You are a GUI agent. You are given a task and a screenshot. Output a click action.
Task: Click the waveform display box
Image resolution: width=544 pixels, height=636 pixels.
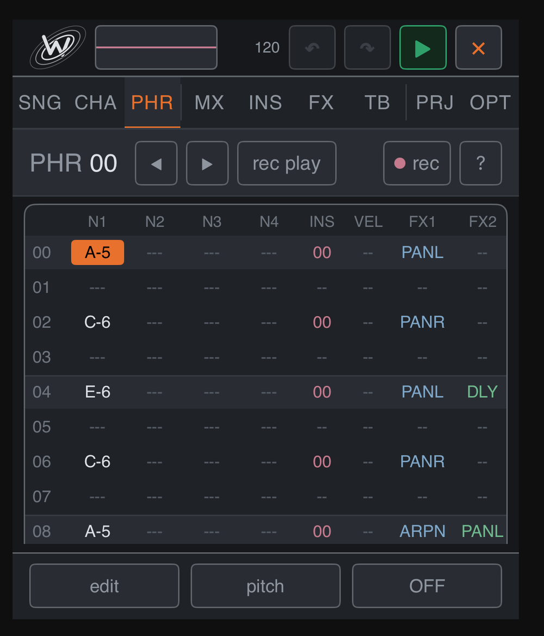tap(156, 47)
